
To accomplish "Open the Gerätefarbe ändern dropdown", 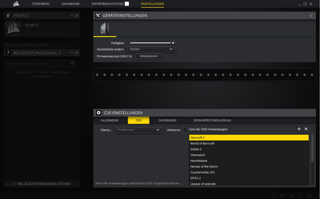I will [151, 49].
